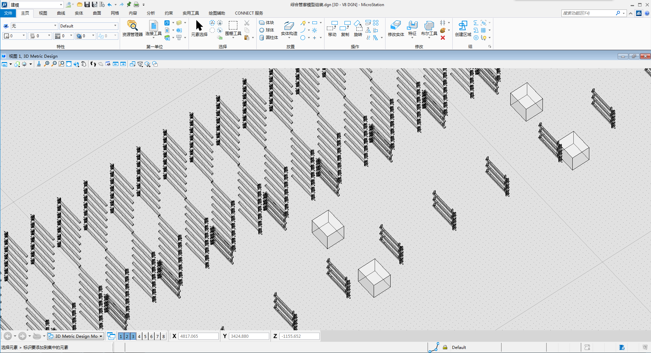The width and height of the screenshot is (651, 353).
Task: Open the line weight dropdown showing 0
Action: click(x=64, y=36)
